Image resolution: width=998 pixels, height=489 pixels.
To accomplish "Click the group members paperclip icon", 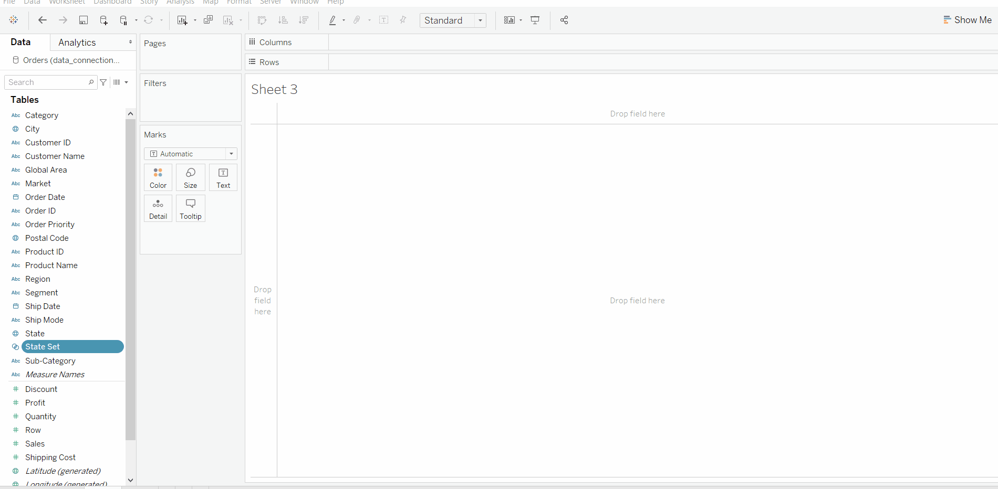I will click(x=357, y=20).
